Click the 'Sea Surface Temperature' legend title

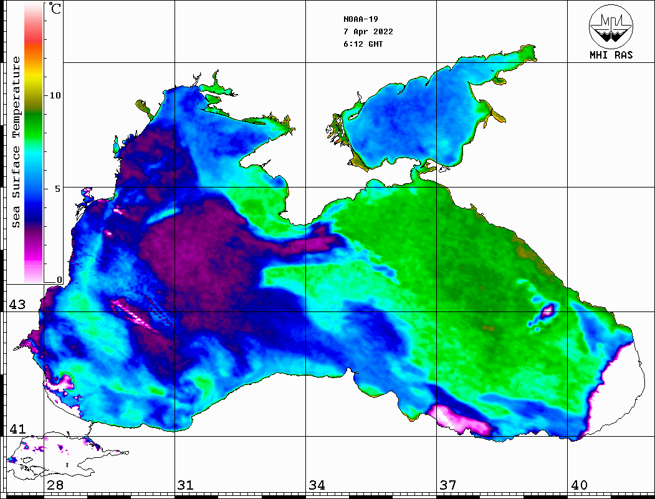click(16, 142)
